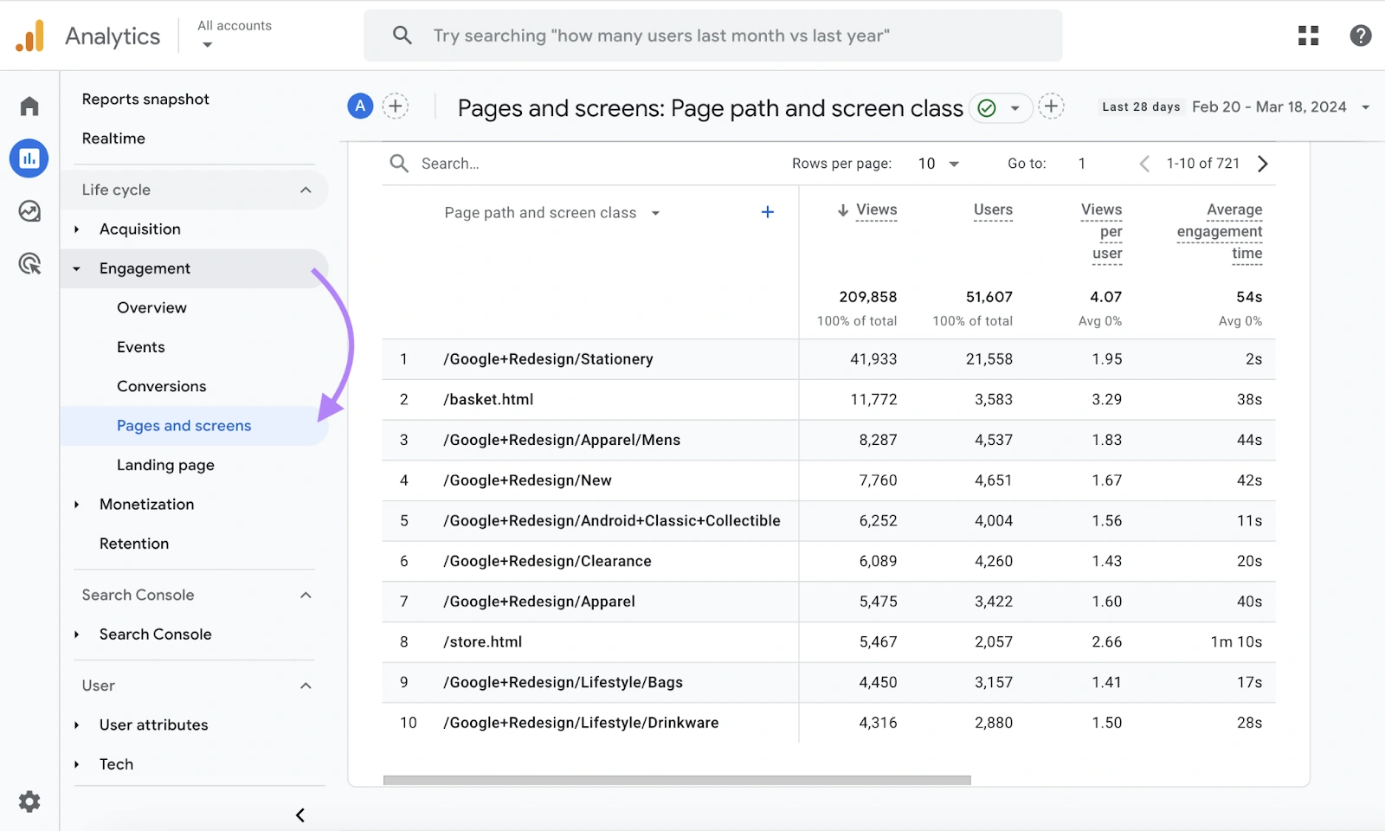This screenshot has width=1385, height=831.
Task: Expand the User attributes group
Action: coord(77,725)
